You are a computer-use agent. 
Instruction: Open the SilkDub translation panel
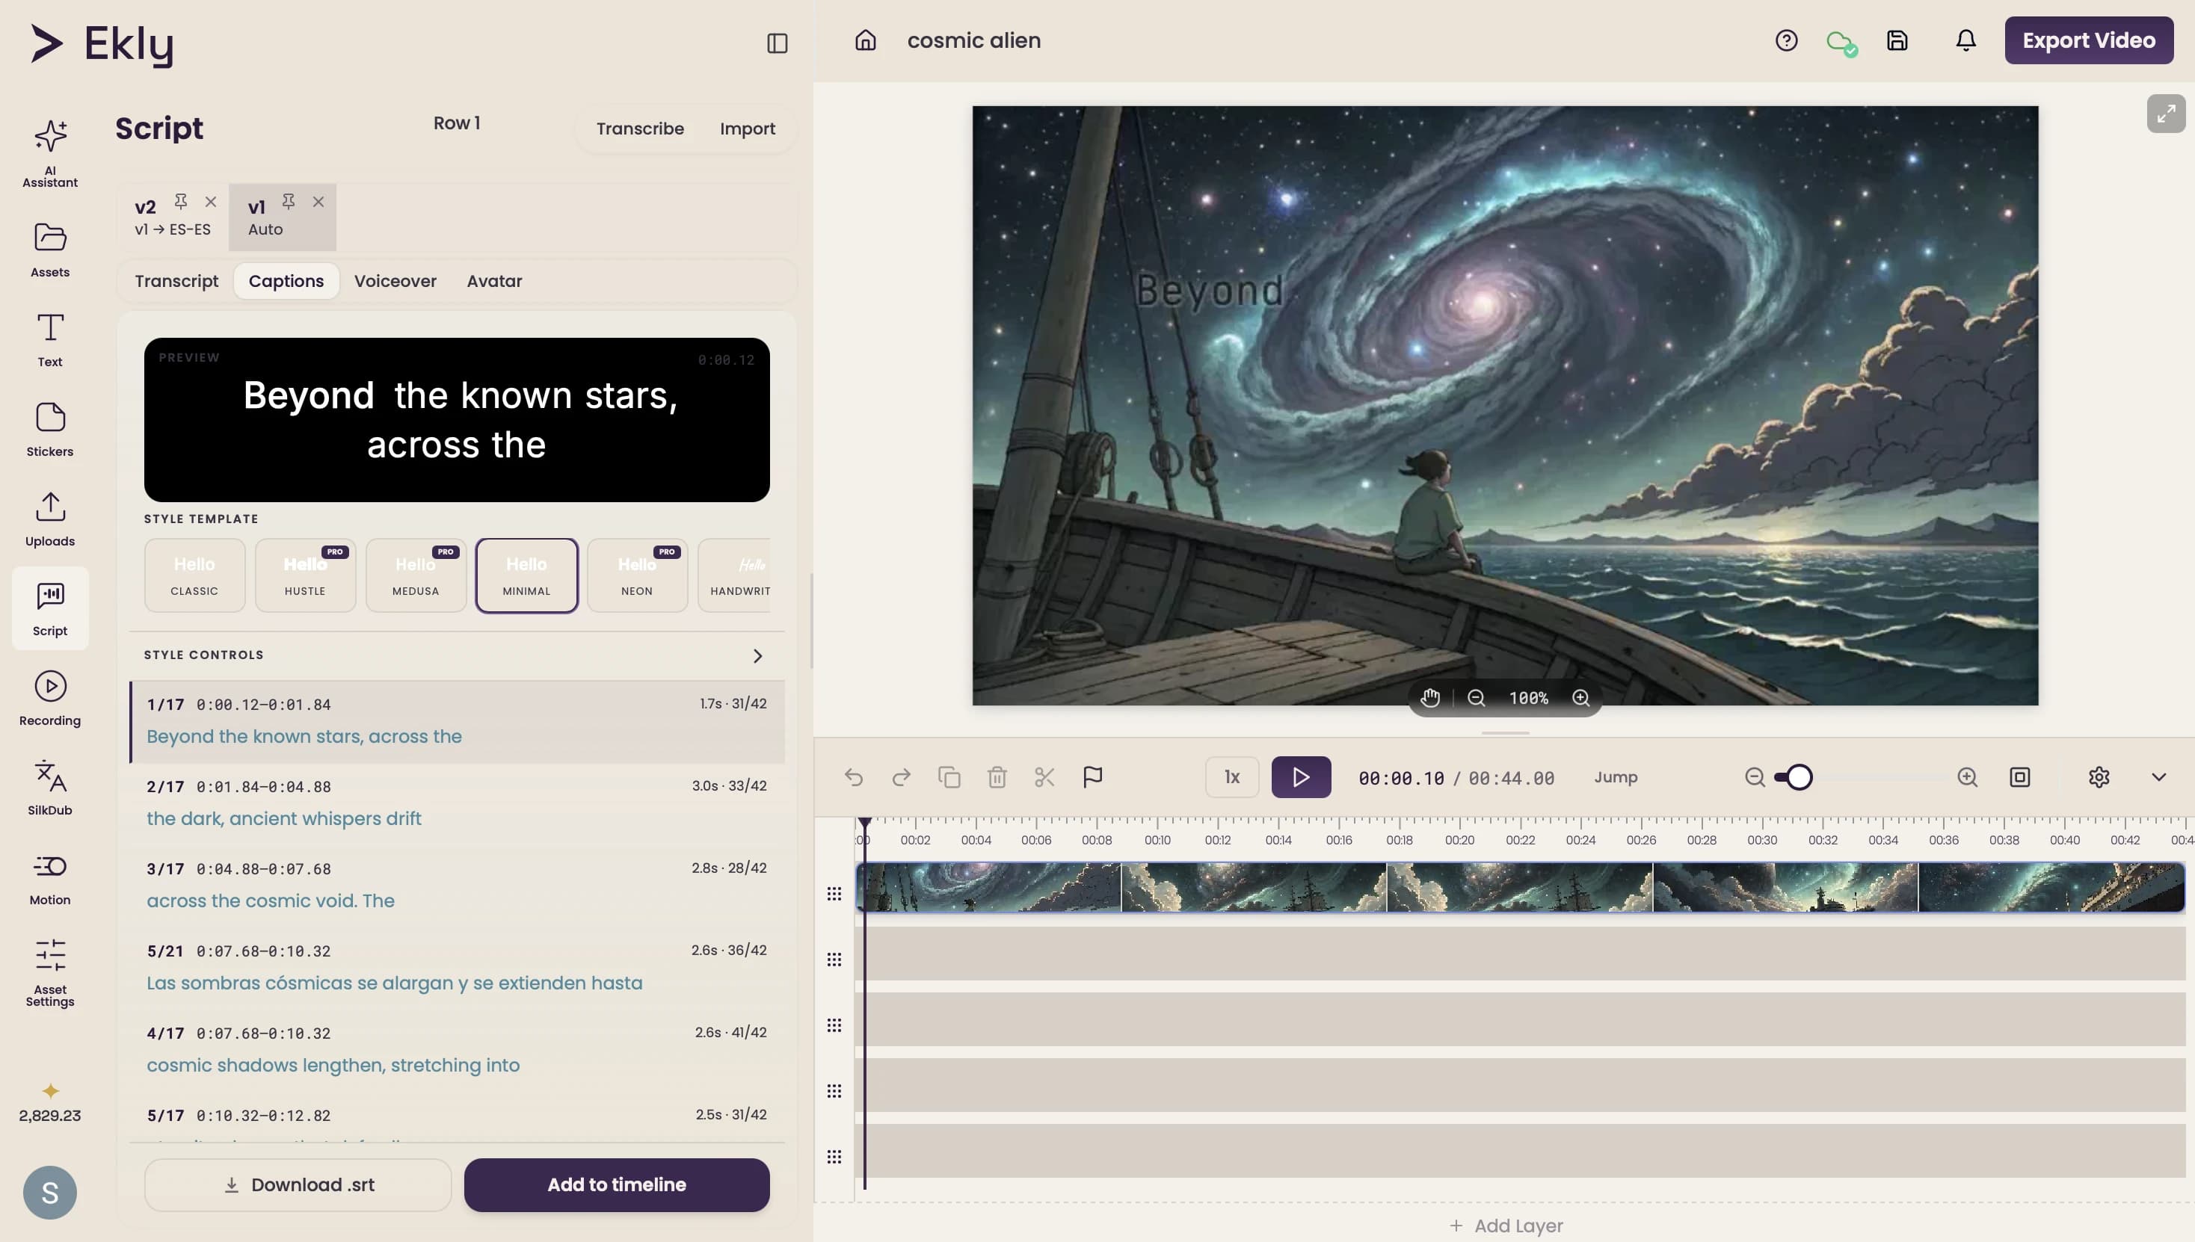49,788
